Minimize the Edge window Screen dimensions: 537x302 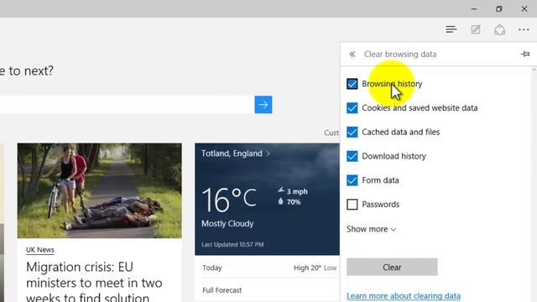[474, 9]
